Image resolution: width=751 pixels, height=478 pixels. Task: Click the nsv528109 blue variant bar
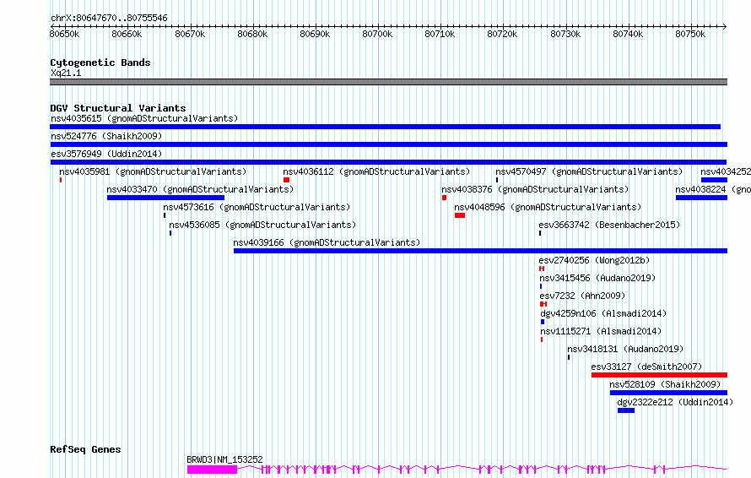point(668,393)
